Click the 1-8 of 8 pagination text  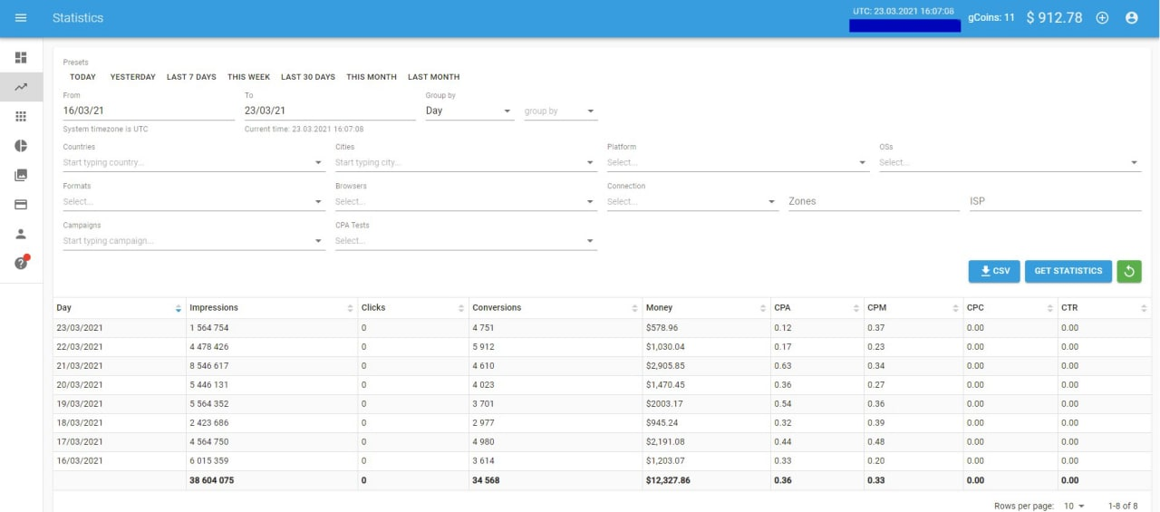1123,506
